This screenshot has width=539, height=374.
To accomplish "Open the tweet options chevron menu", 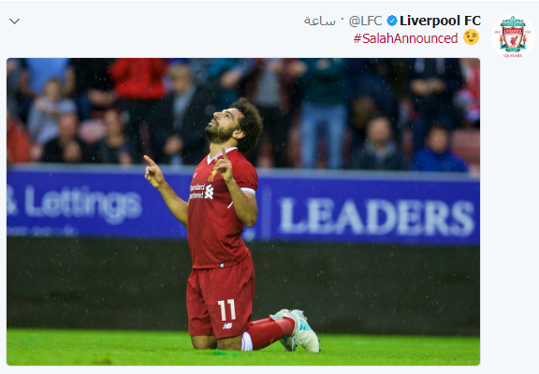I will [x=14, y=22].
